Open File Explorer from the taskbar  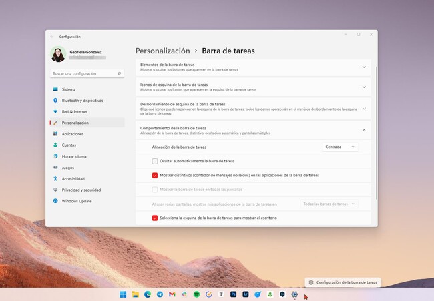pyautogui.click(x=135, y=294)
